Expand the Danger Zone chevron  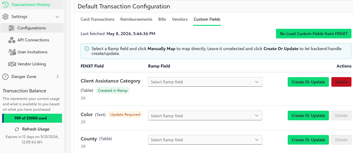(58, 76)
